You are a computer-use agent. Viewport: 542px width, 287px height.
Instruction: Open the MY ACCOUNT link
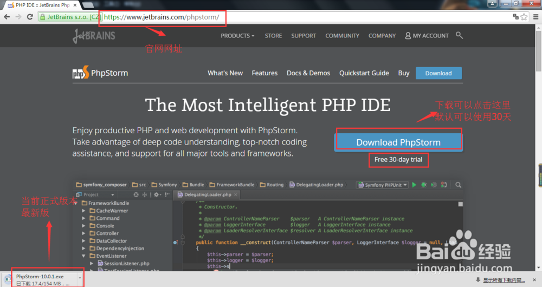tap(427, 36)
